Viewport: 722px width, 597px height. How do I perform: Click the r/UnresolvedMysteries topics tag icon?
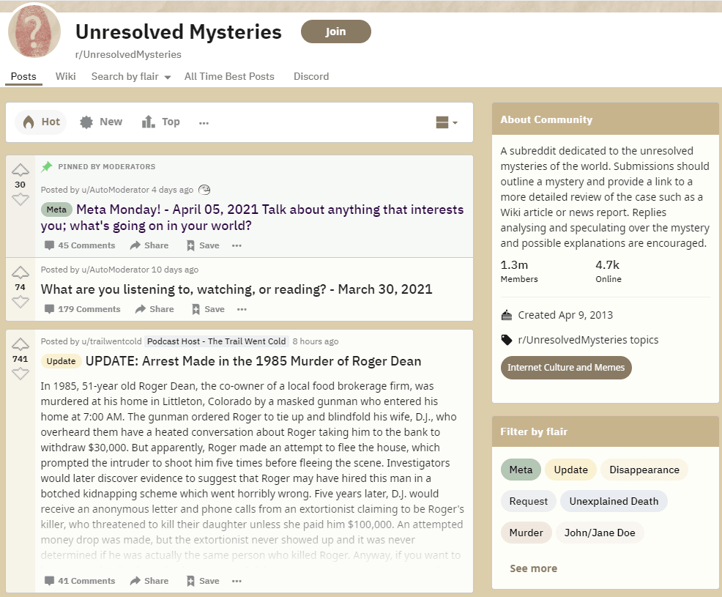tap(507, 340)
